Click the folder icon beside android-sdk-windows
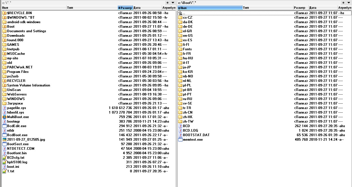Viewport: 352px width, 187px height. click(4, 22)
